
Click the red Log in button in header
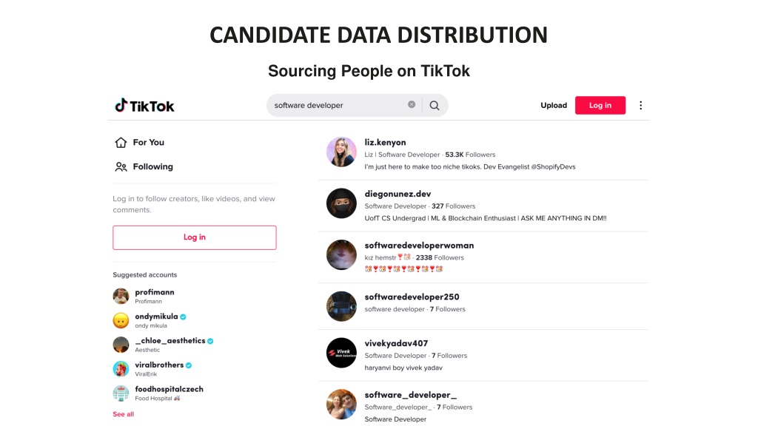coord(600,105)
